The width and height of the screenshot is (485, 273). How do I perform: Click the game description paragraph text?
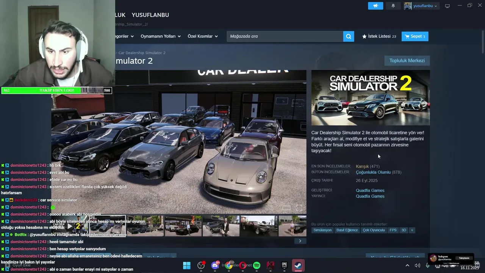tap(368, 142)
